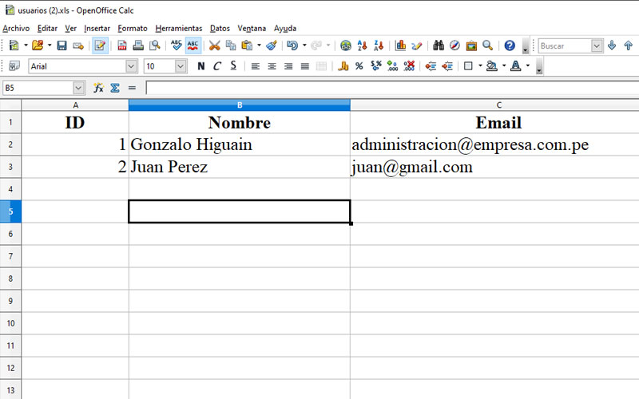Show the Draw functions

[416, 45]
